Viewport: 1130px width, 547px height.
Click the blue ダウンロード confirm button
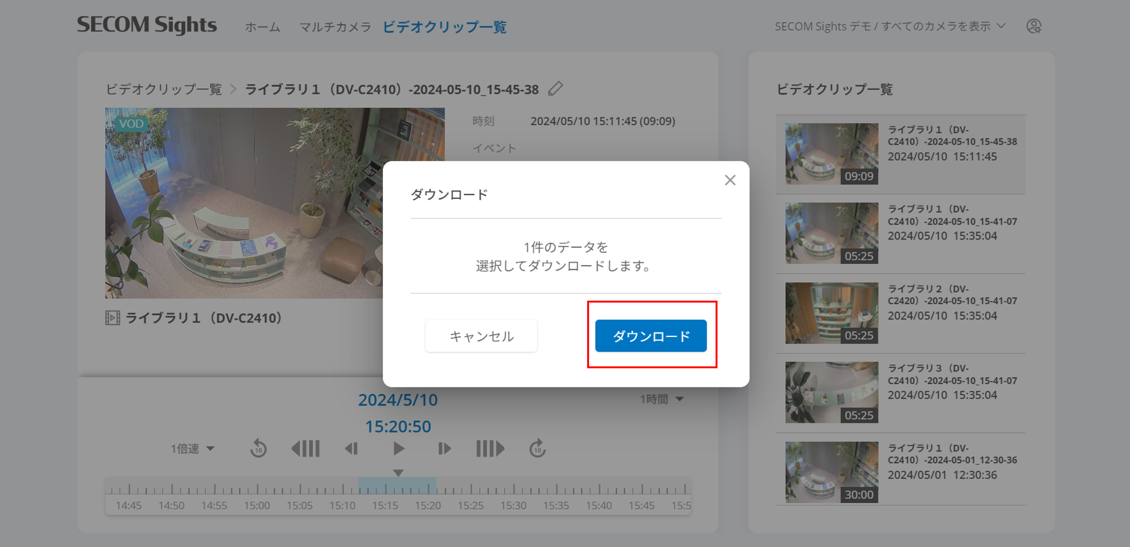[x=650, y=336]
